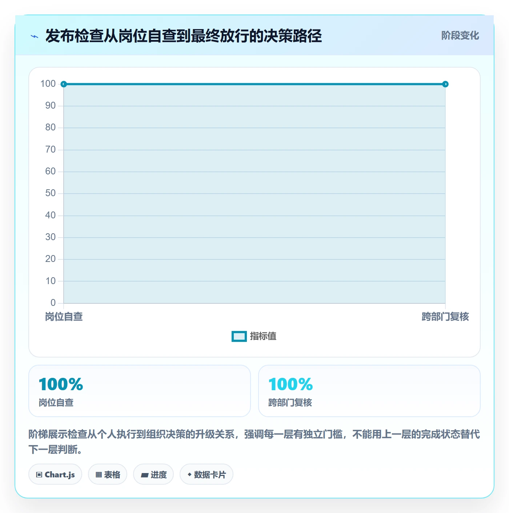
Task: Click the title 发布检查从岗位自查到最终放行的决策路径
Action: pos(184,36)
